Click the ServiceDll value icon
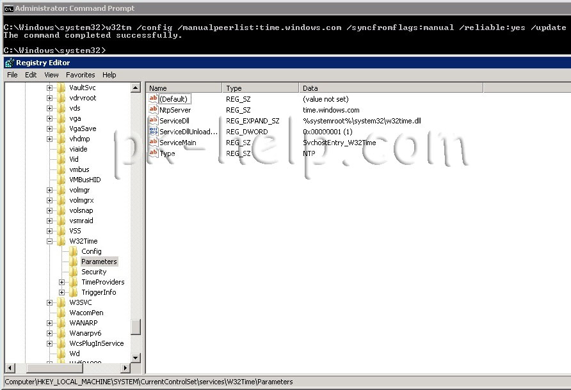 coord(153,121)
